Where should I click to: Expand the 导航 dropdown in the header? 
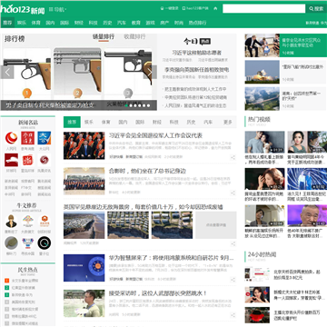pos(58,9)
